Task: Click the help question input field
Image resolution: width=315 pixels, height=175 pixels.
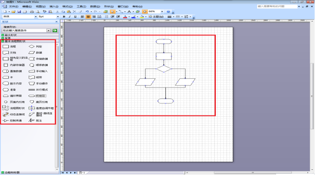Action: coord(277,6)
